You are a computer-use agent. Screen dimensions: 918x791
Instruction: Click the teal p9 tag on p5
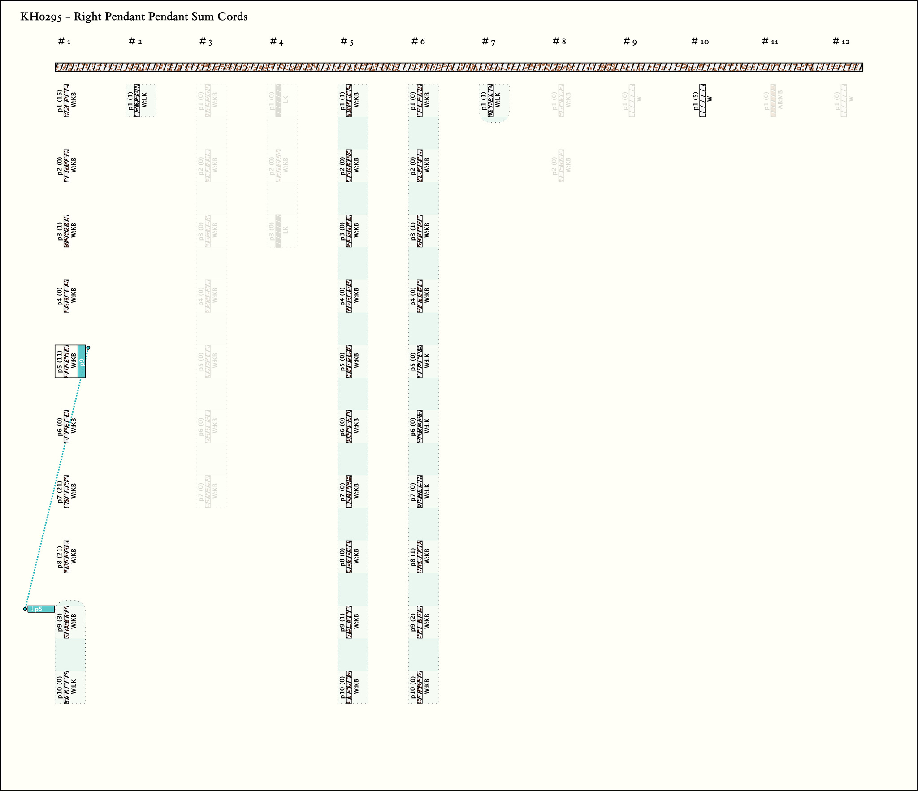click(82, 361)
